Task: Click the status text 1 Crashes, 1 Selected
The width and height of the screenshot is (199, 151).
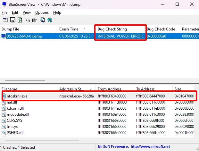Action: click(18, 147)
